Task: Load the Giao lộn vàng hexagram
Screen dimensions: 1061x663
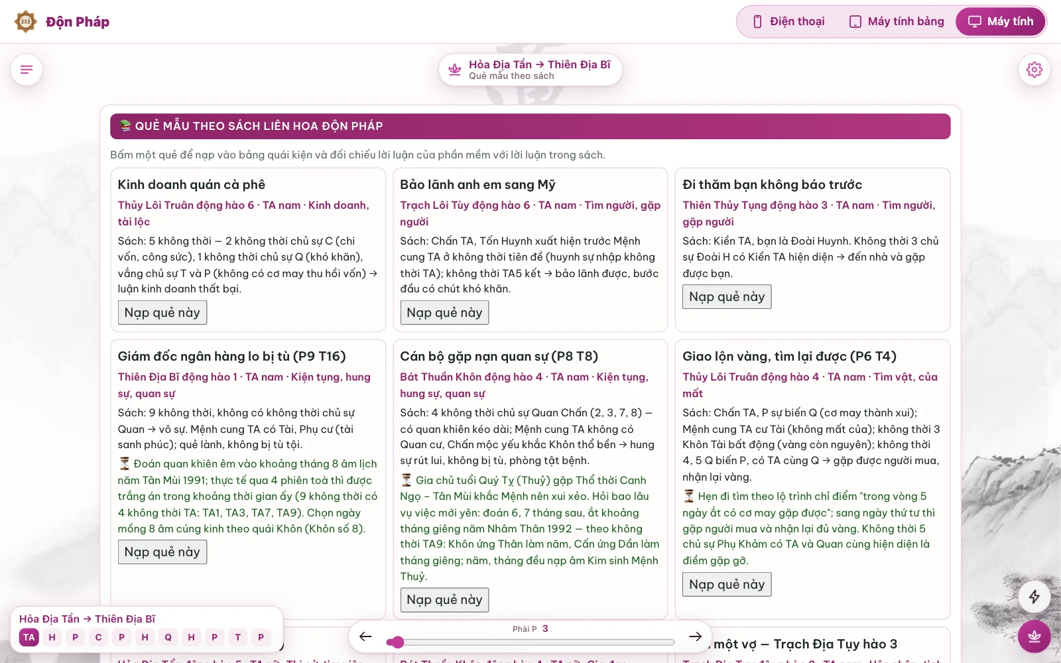Action: 727,584
